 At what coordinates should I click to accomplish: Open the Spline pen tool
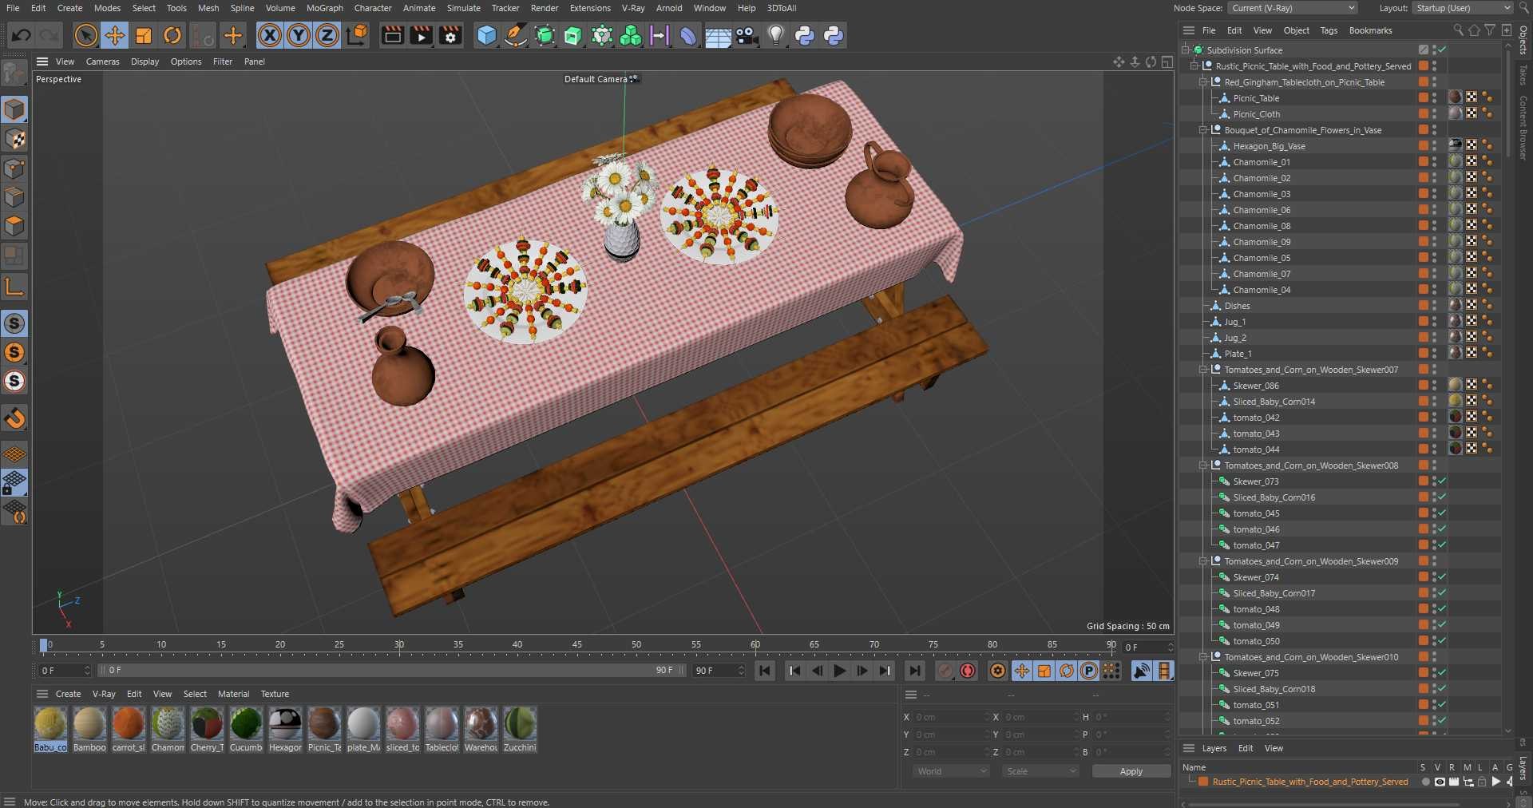point(516,35)
